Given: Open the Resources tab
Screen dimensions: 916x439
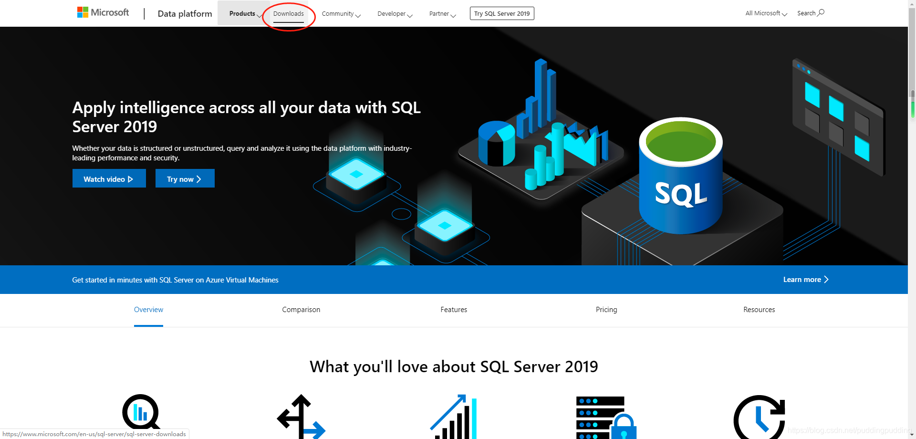Looking at the screenshot, I should [759, 310].
